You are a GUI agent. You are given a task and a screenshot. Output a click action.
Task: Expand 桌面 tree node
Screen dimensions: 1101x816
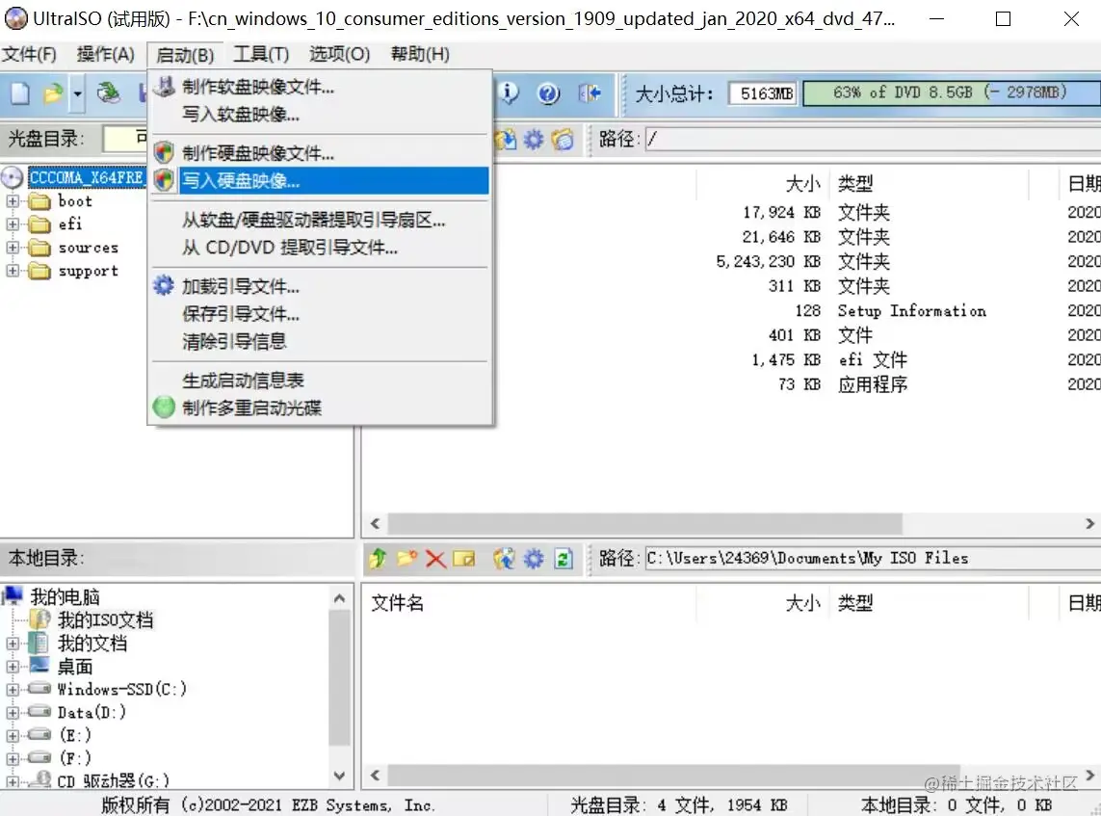[13, 667]
